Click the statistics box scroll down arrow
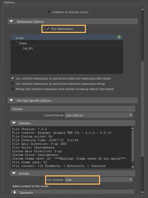Screen dimensions: 148x198 tap(133, 167)
